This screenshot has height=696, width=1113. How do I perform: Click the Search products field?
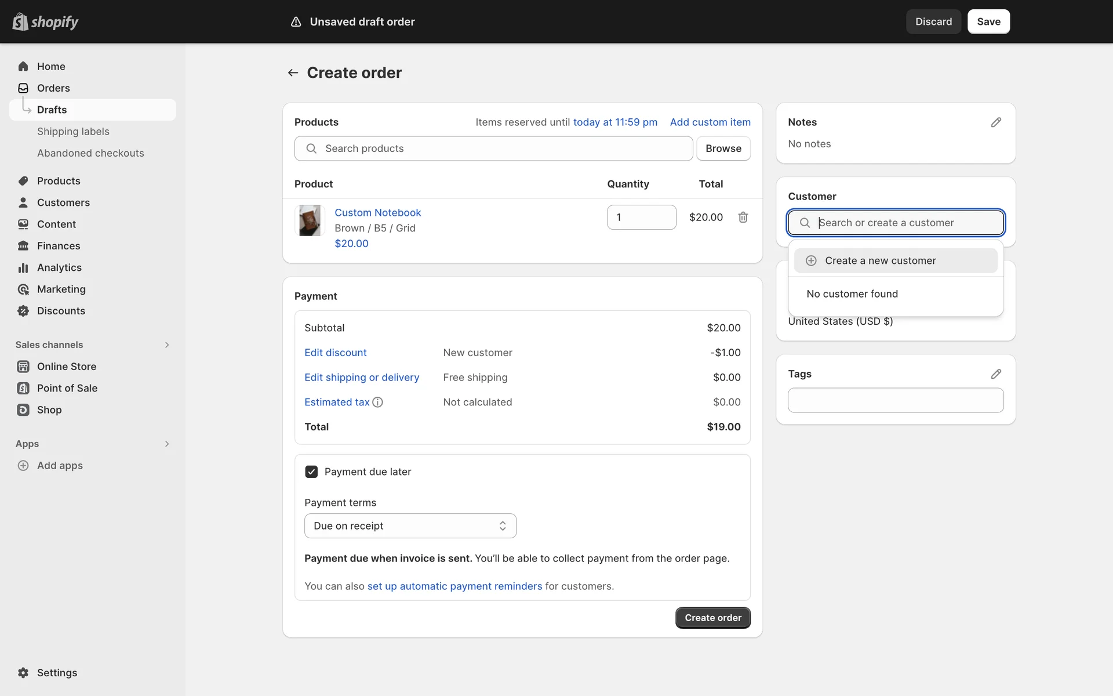493,148
